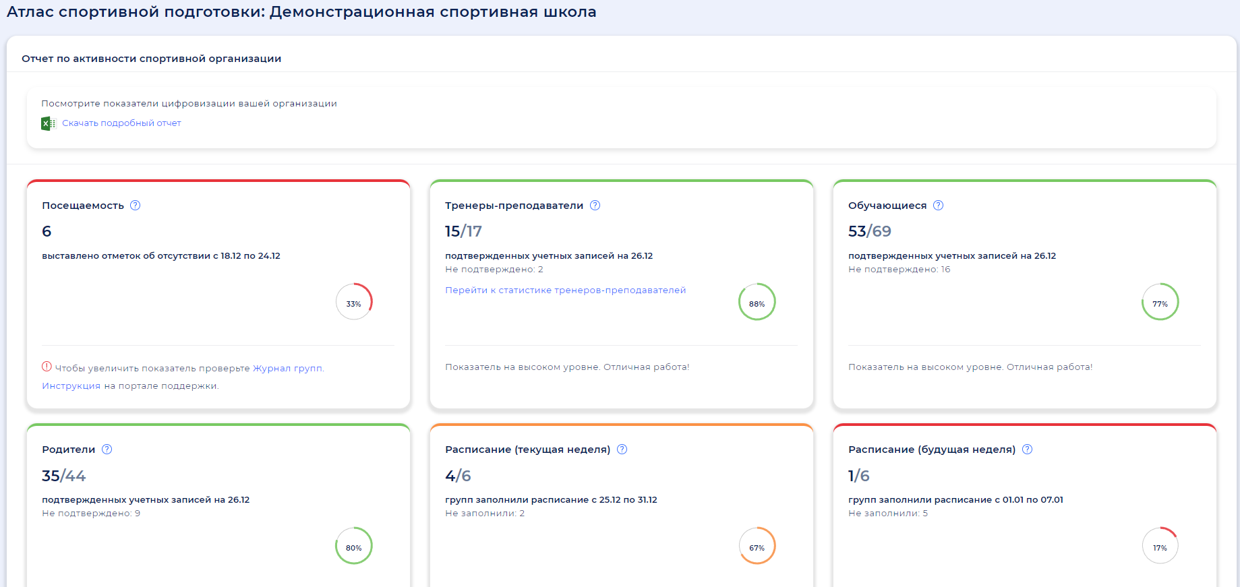Click the 77% students progress circle
The width and height of the screenshot is (1240, 587).
(1160, 302)
